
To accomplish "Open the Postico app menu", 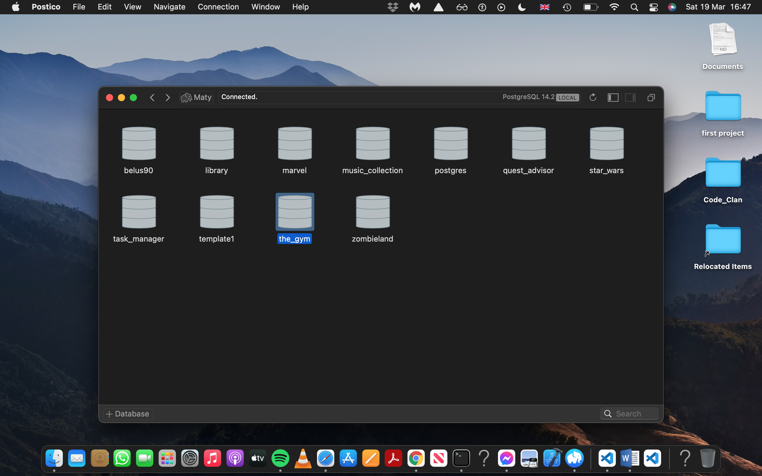I will (46, 7).
